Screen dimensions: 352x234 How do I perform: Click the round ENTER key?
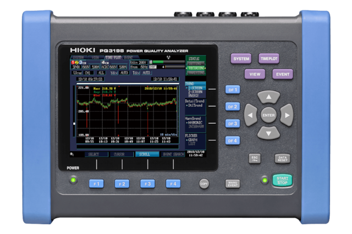pos(268,115)
